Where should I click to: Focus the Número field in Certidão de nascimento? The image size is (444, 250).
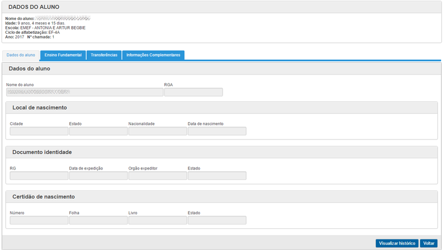pyautogui.click(x=39, y=220)
